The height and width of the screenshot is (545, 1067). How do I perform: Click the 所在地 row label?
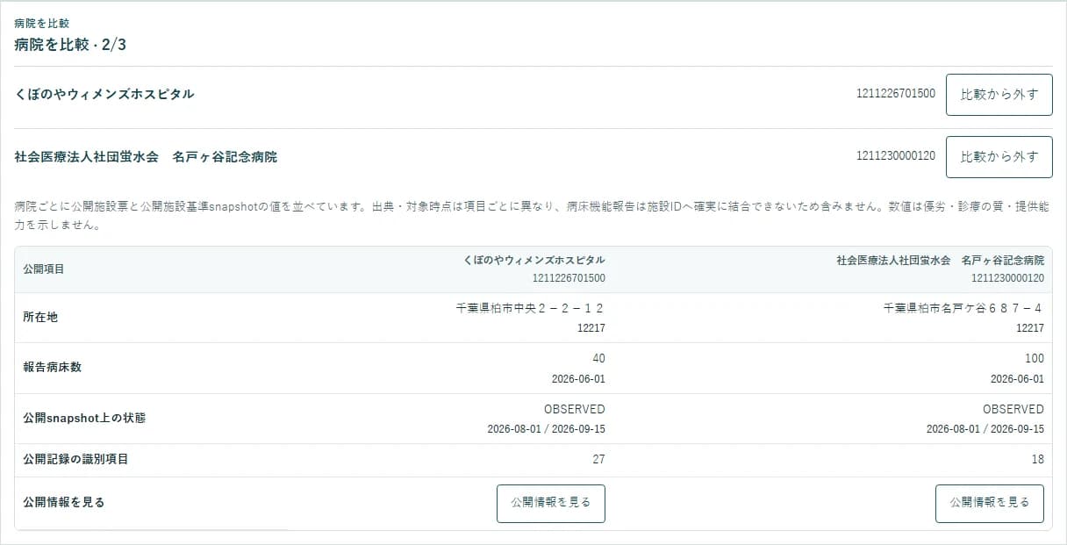click(40, 317)
